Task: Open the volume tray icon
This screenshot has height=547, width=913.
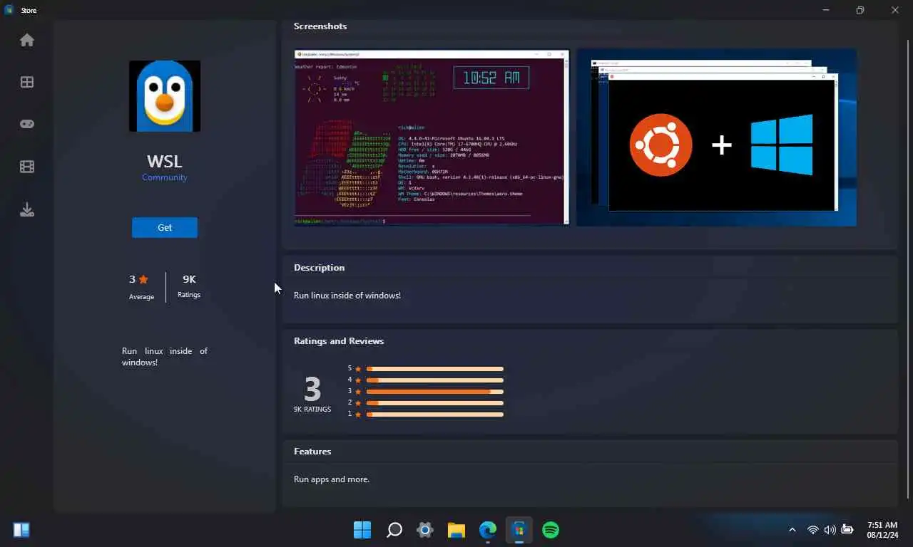Action: (x=830, y=530)
